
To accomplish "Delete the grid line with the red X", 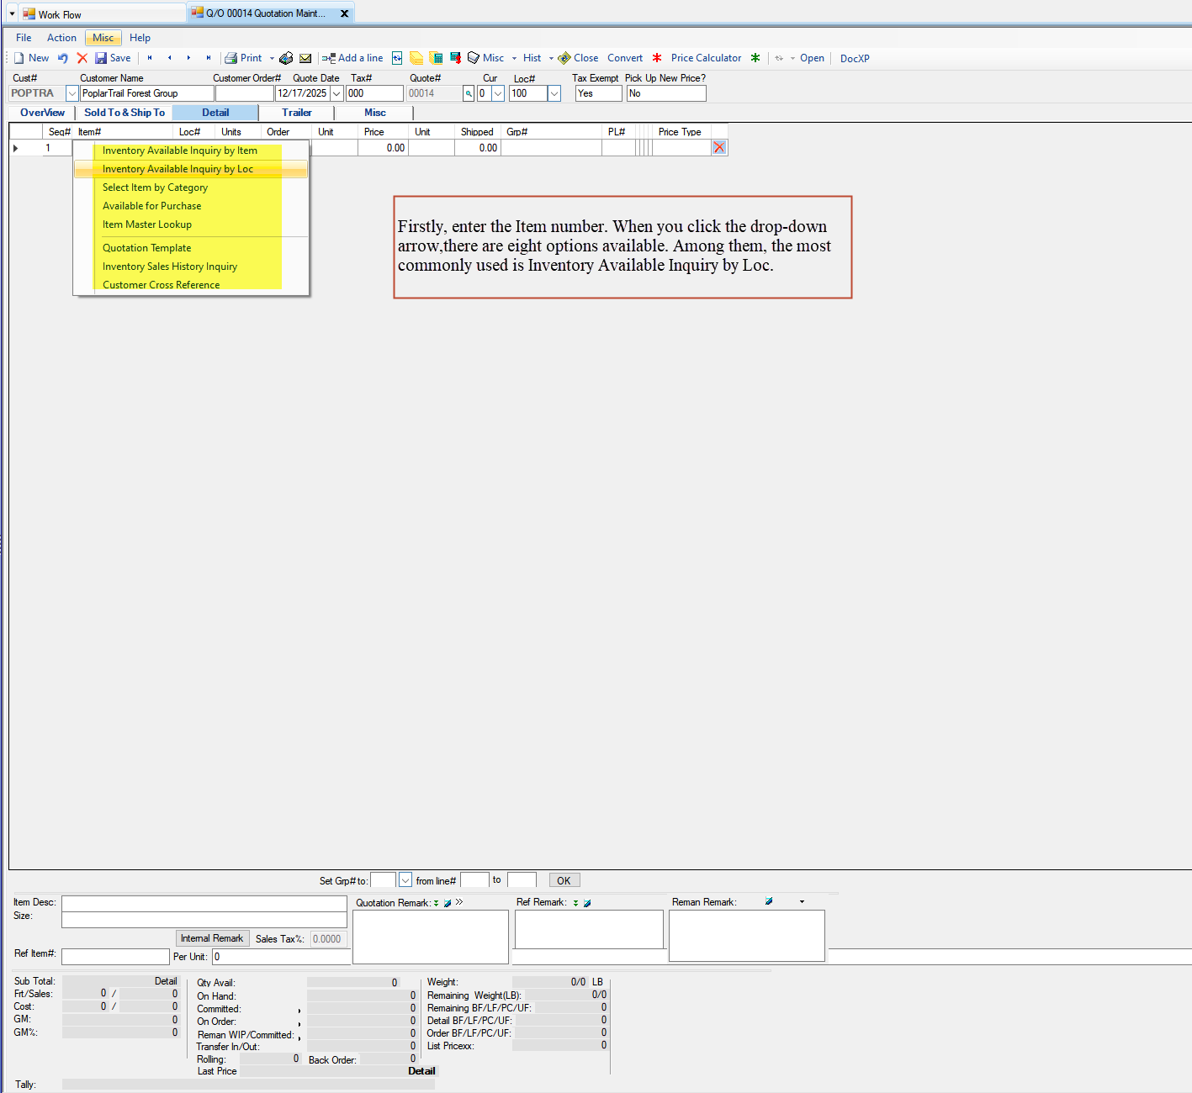I will pos(719,147).
